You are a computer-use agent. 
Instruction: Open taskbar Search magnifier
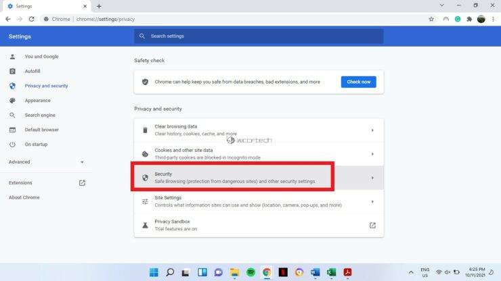pos(170,272)
